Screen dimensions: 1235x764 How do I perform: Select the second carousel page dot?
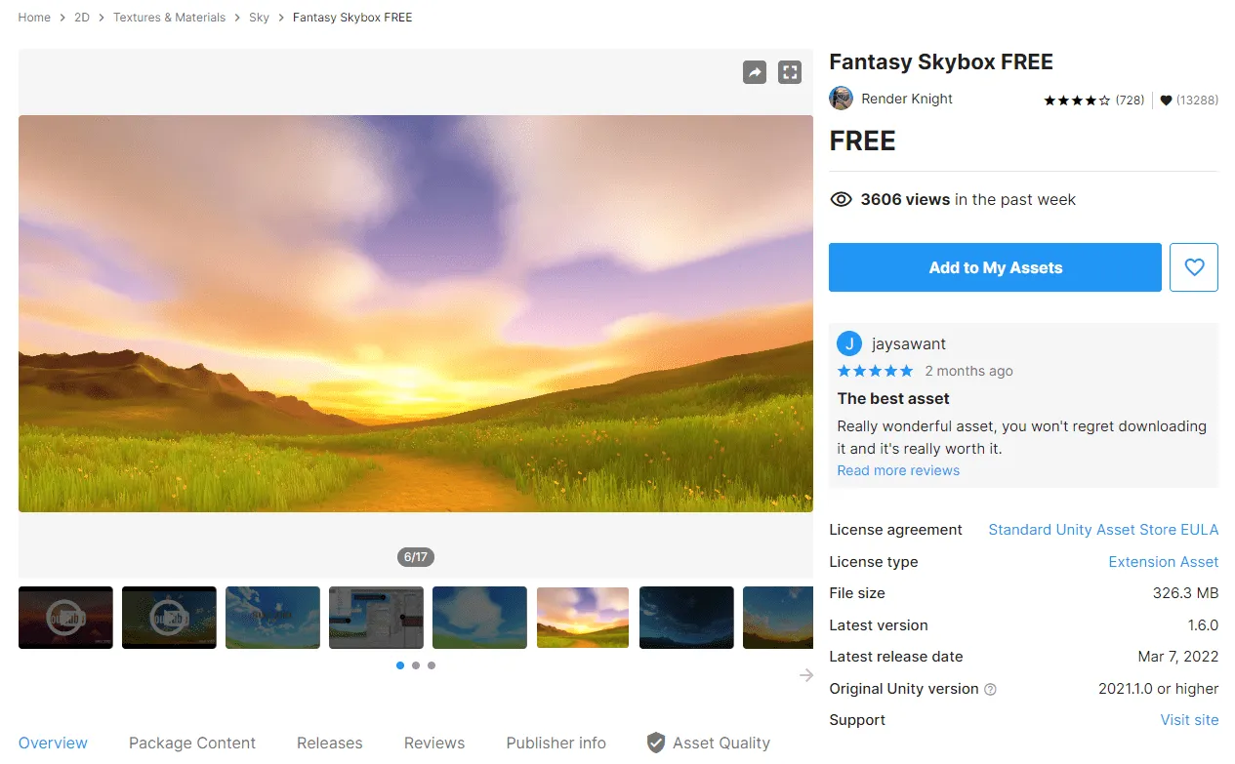coord(416,665)
